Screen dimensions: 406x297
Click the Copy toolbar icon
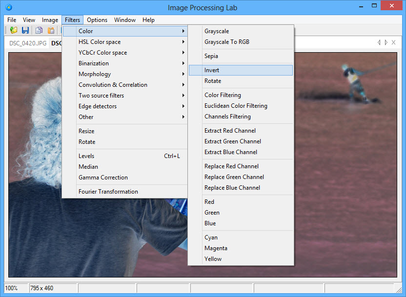(39, 30)
